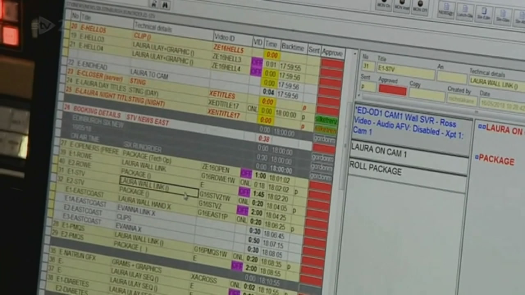
Task: Select the G16PMQS1W video ID cell
Action: (210, 252)
